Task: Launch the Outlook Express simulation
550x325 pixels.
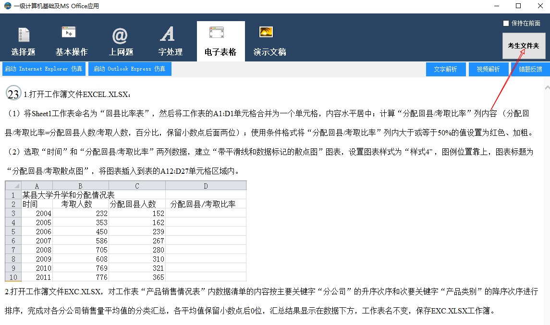Action: pyautogui.click(x=130, y=69)
